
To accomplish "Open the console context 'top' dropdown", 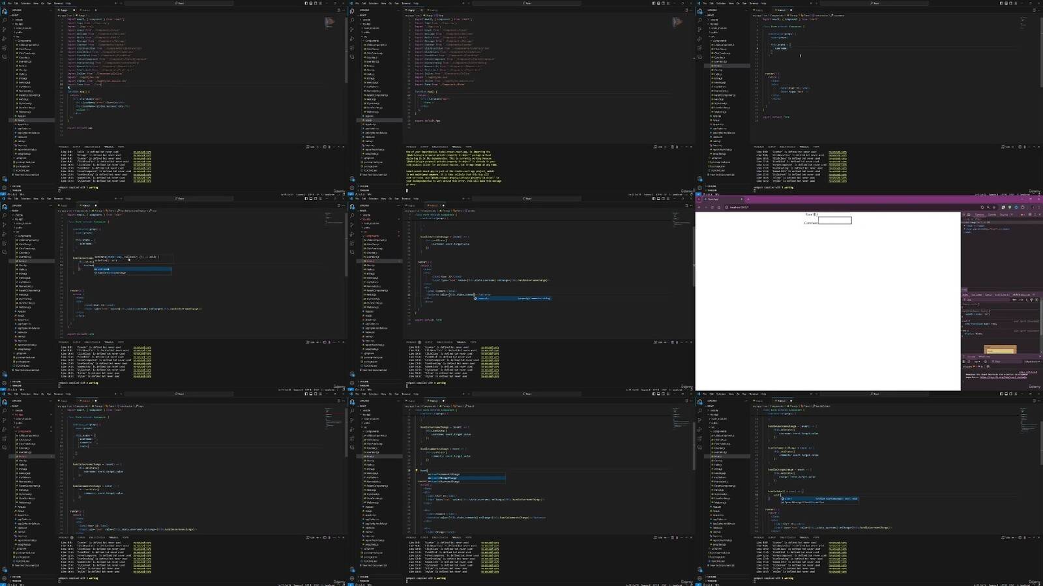I will pos(977,362).
